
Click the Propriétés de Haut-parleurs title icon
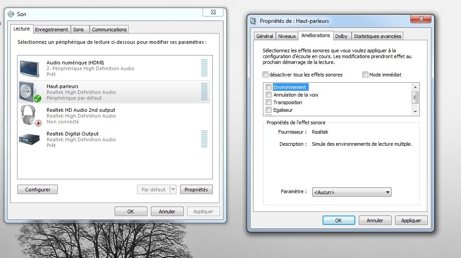(254, 21)
